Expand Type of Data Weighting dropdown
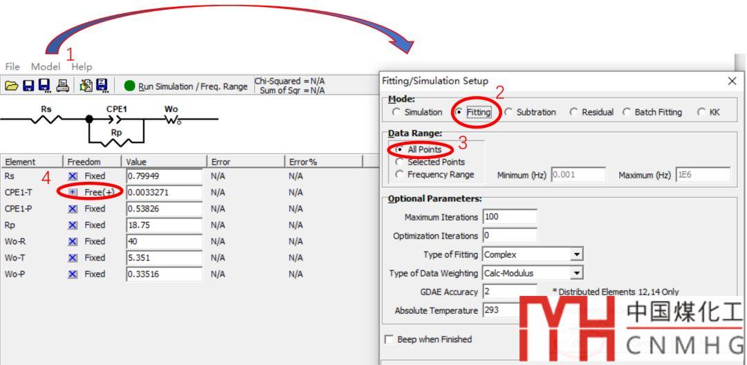 point(577,273)
